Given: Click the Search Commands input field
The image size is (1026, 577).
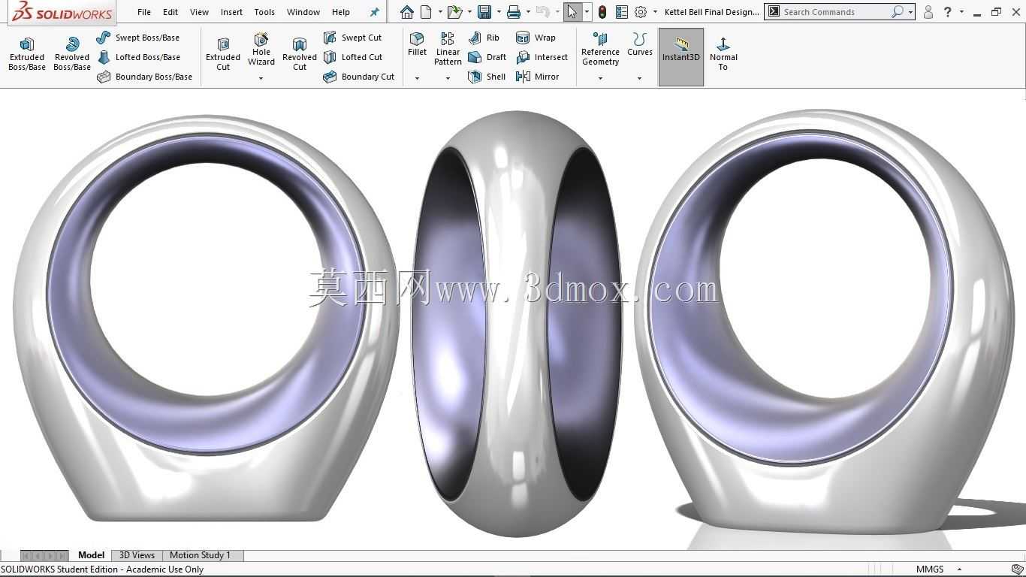Looking at the screenshot, I should (835, 12).
